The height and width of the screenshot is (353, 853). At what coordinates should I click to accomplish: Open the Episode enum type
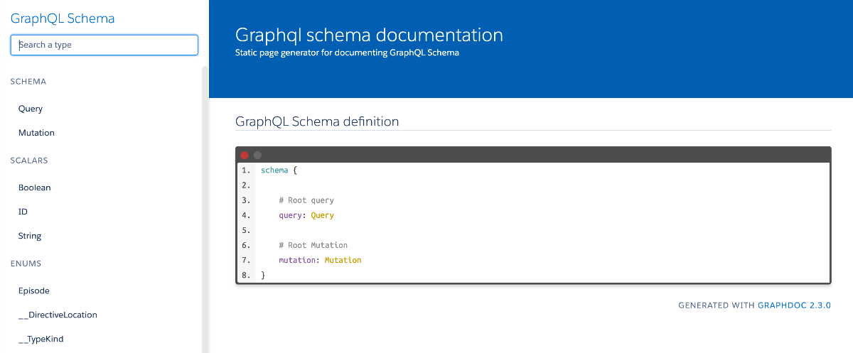(33, 290)
